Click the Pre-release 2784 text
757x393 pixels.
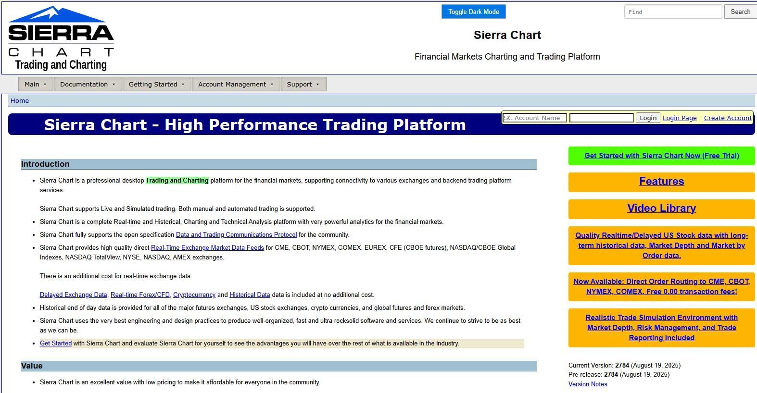pyautogui.click(x=618, y=374)
